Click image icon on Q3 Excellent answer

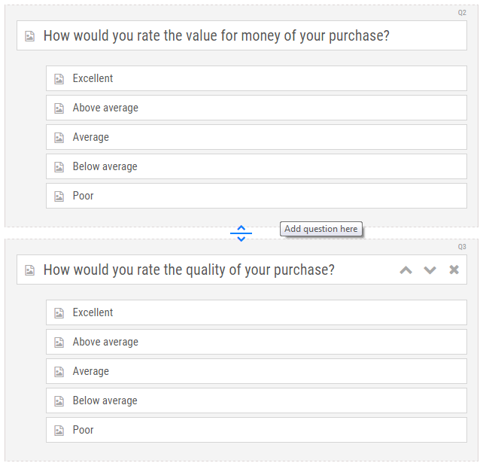(59, 313)
